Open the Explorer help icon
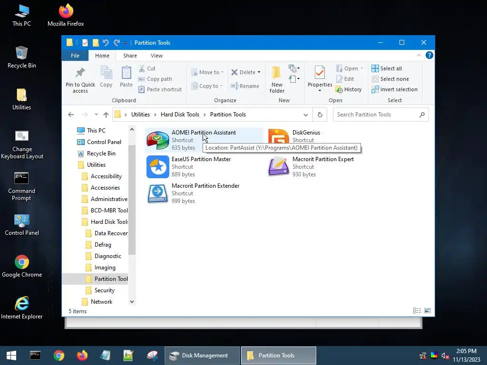 (x=429, y=55)
